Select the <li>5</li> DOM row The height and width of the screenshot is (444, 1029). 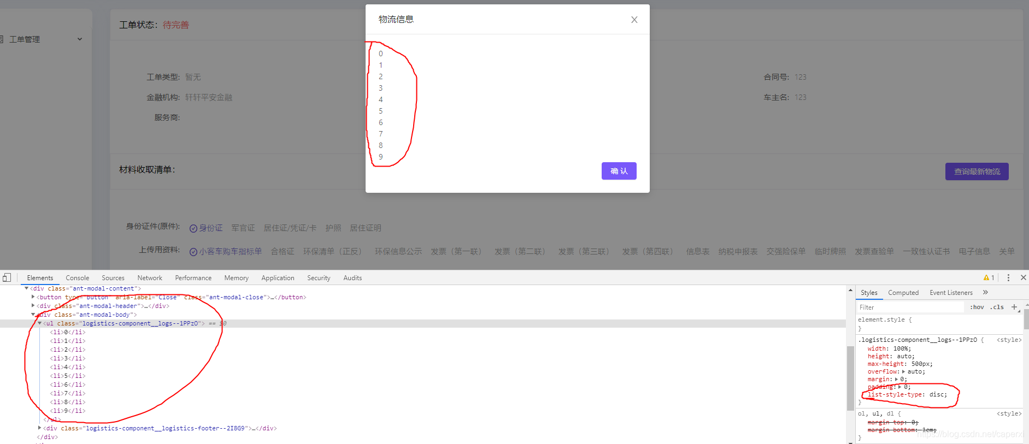coord(68,376)
